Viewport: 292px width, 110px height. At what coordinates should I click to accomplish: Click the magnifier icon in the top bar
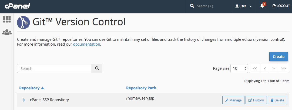pyautogui.click(x=192, y=6)
